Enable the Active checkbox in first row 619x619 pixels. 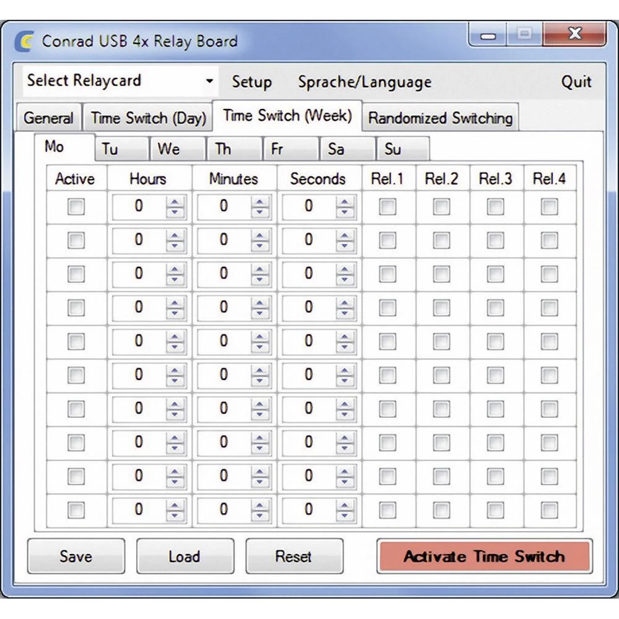tap(76, 207)
